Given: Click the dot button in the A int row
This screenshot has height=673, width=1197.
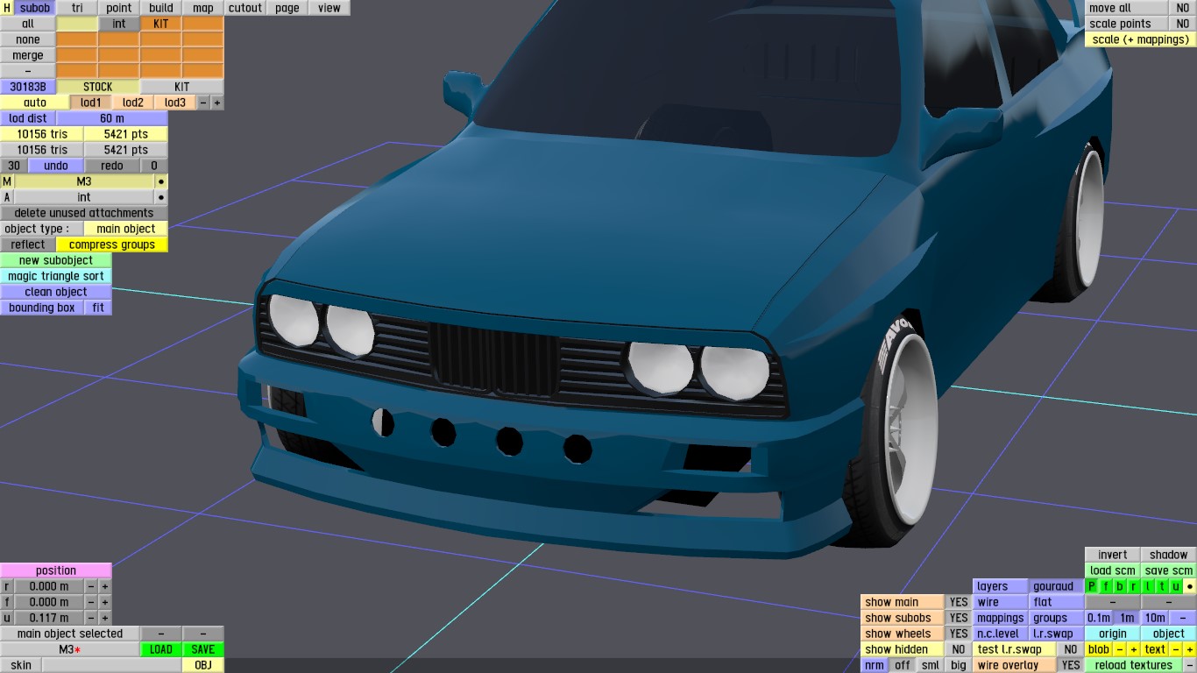Looking at the screenshot, I should click(161, 197).
